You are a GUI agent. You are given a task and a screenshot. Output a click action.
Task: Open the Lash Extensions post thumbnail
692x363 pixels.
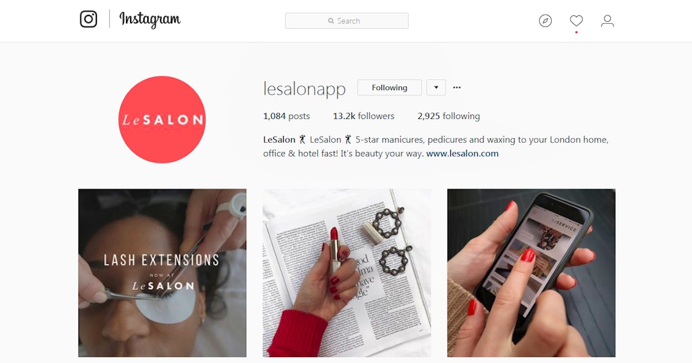pyautogui.click(x=163, y=273)
